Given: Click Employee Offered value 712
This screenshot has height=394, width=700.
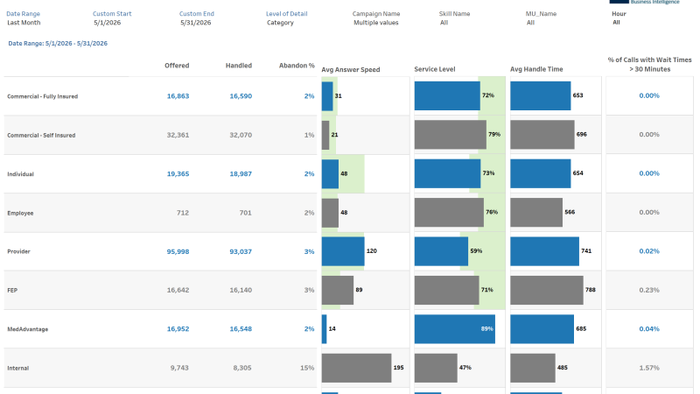Looking at the screenshot, I should (183, 213).
